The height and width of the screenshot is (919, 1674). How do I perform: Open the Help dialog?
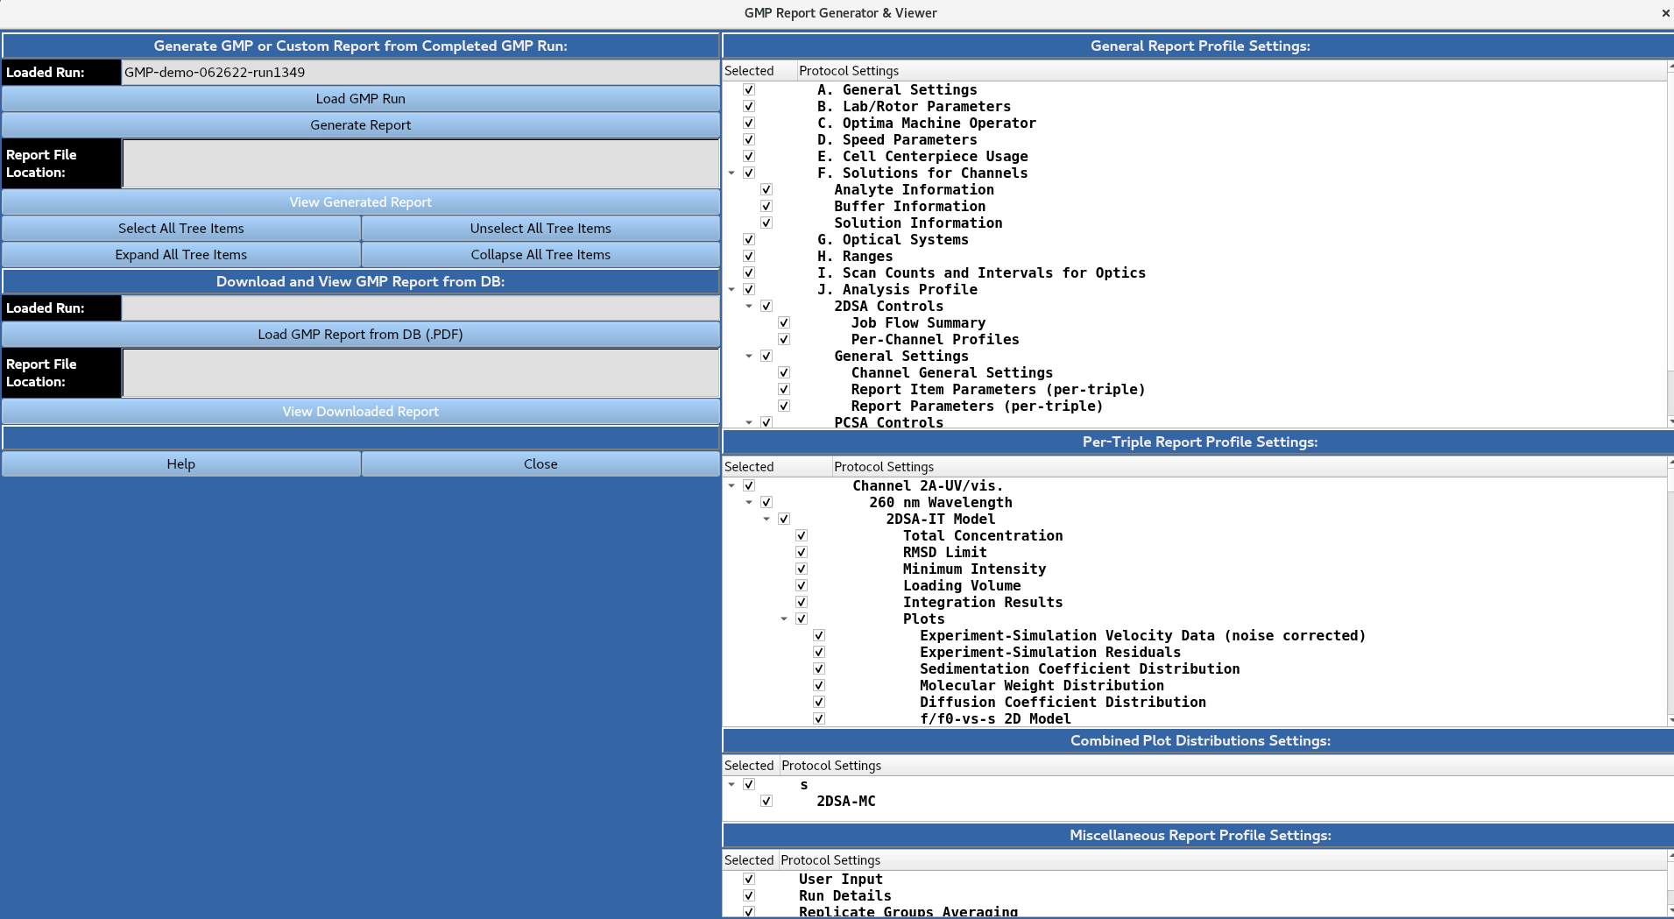coord(180,463)
